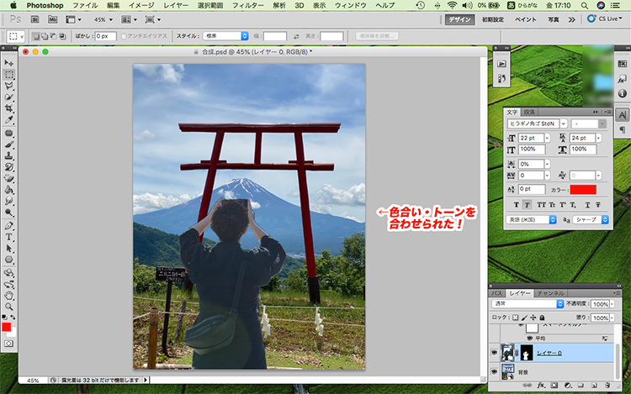Click the text color swatch カラー
Image resolution: width=631 pixels, height=394 pixels.
click(583, 190)
